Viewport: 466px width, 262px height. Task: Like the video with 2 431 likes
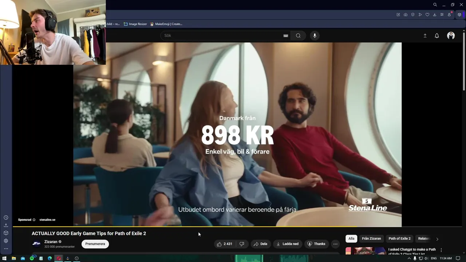pyautogui.click(x=225, y=244)
